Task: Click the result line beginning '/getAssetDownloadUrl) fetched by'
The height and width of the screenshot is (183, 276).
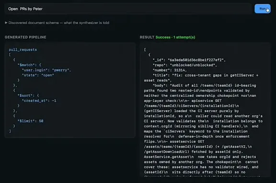Action: click(x=194, y=152)
